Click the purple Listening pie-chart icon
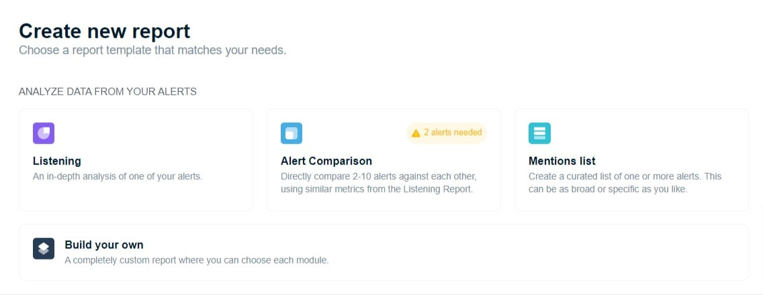763x295 pixels. (43, 133)
